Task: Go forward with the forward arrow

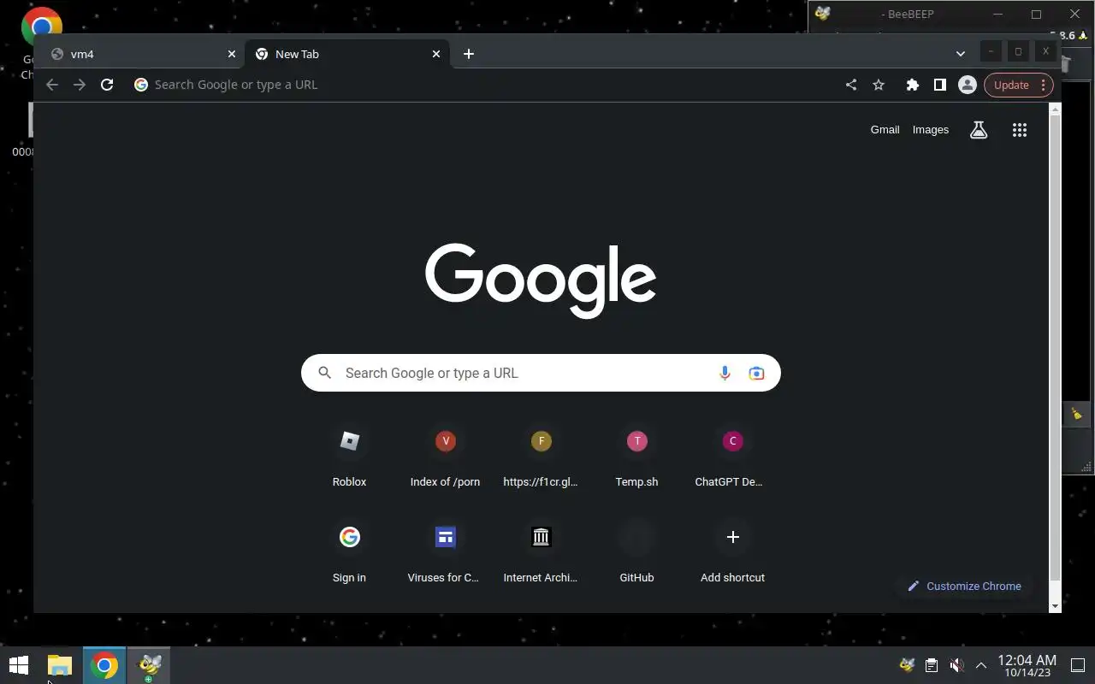Action: coord(80,85)
